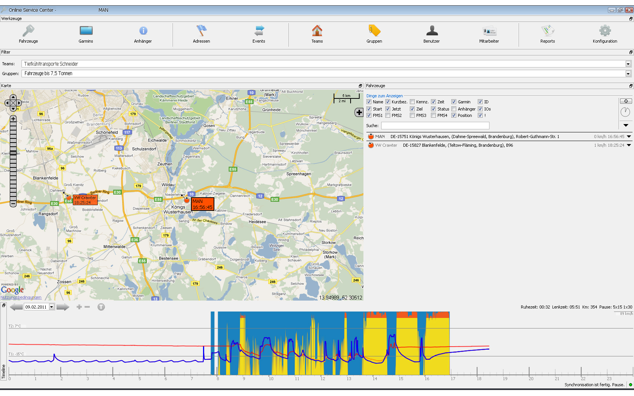Open the date picker dropdown for 09.02.2011
This screenshot has width=634, height=396.
(x=52, y=307)
